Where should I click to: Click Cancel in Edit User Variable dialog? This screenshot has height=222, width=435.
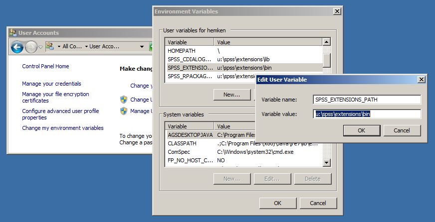(402, 130)
